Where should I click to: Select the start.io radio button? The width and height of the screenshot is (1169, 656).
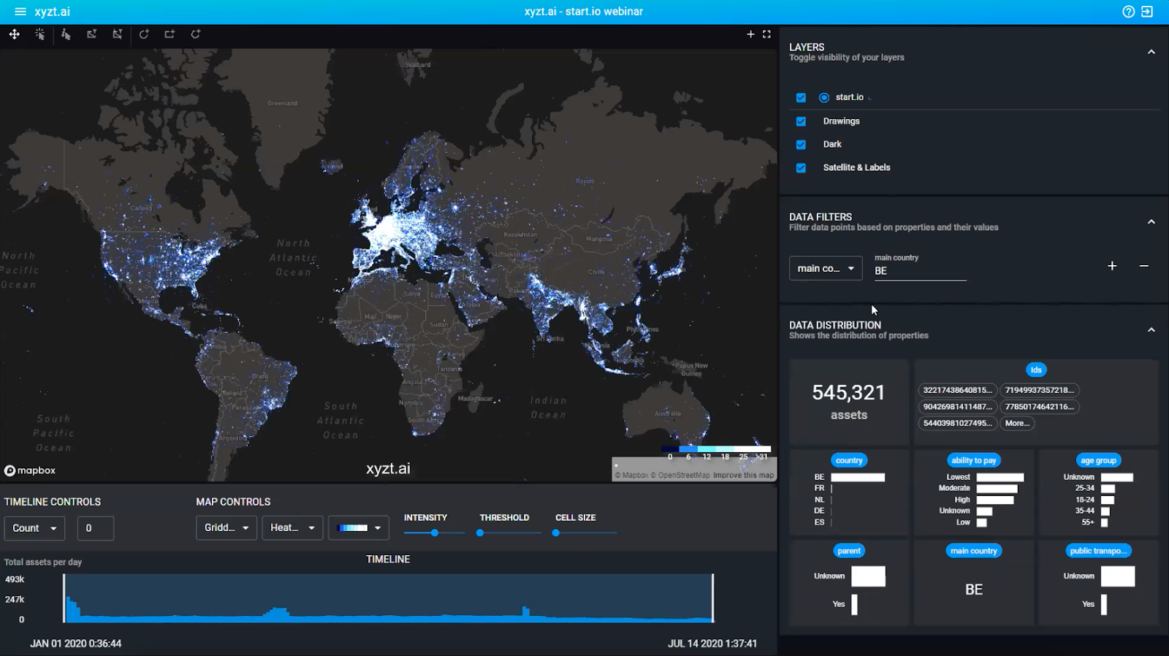click(824, 98)
